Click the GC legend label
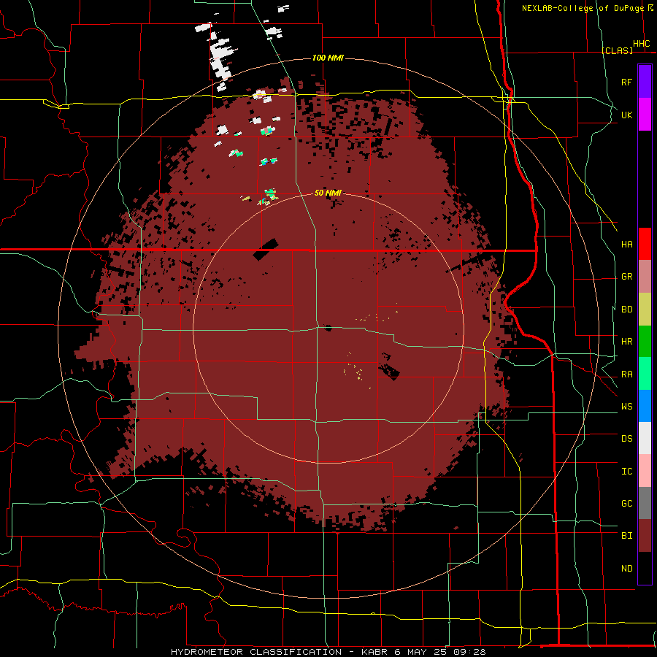Viewport: 657px width, 657px height. click(626, 504)
